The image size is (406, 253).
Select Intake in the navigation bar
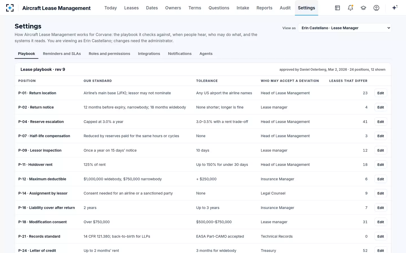243,8
